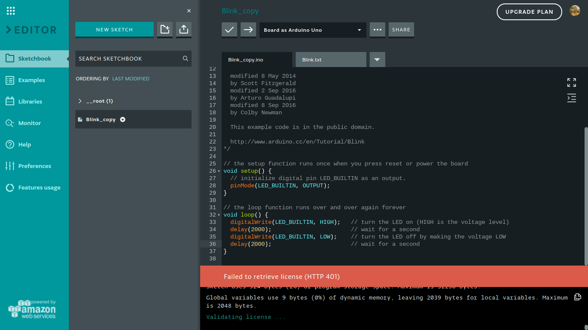Open Sketchbook section label
Viewport: 588px width, 330px height.
pyautogui.click(x=35, y=58)
